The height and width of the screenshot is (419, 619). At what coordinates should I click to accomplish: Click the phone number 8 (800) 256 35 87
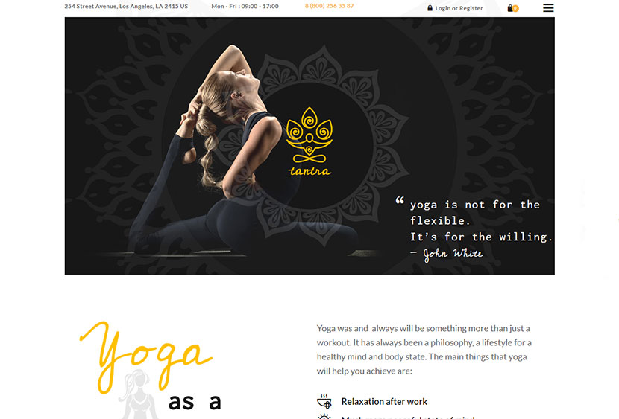click(329, 6)
